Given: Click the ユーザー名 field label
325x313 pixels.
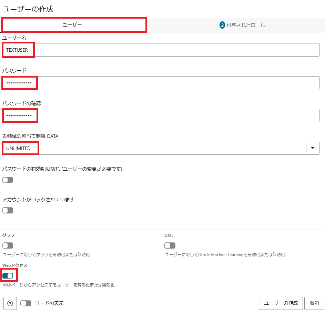Looking at the screenshot, I should click(x=14, y=38).
